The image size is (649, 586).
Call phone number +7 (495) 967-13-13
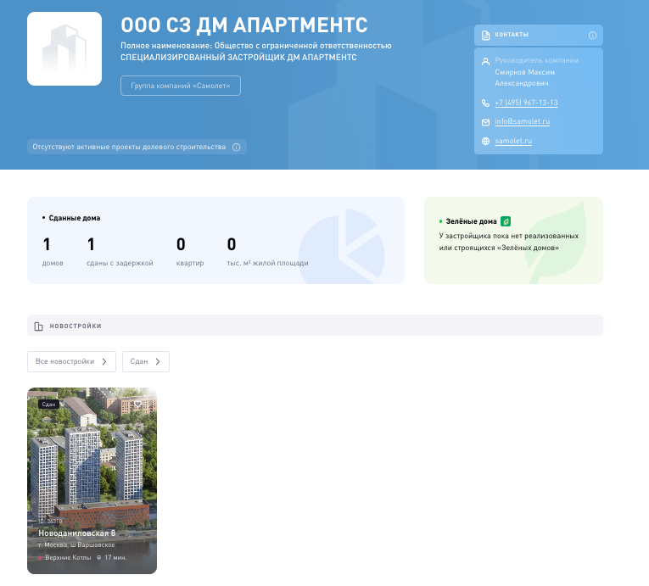526,103
